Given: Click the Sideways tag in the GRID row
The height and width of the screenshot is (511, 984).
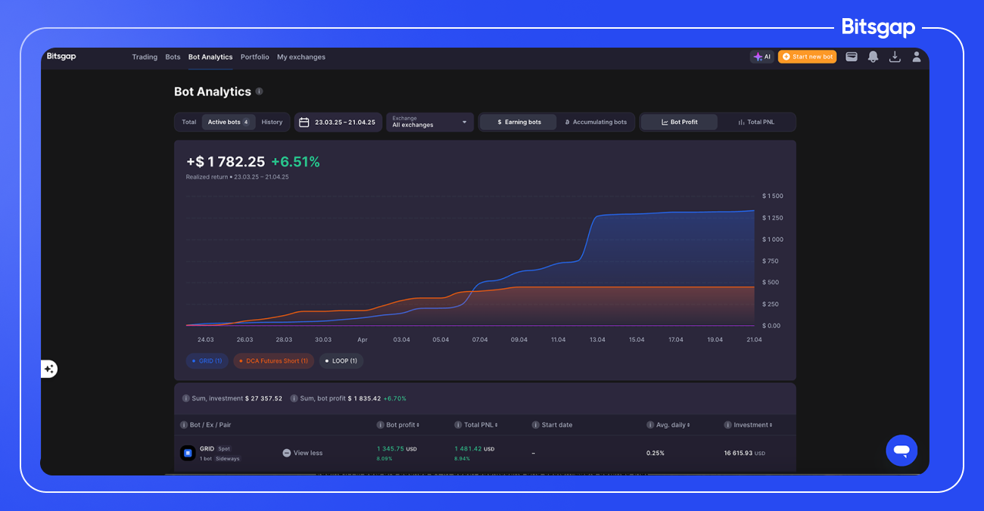Looking at the screenshot, I should (x=228, y=459).
